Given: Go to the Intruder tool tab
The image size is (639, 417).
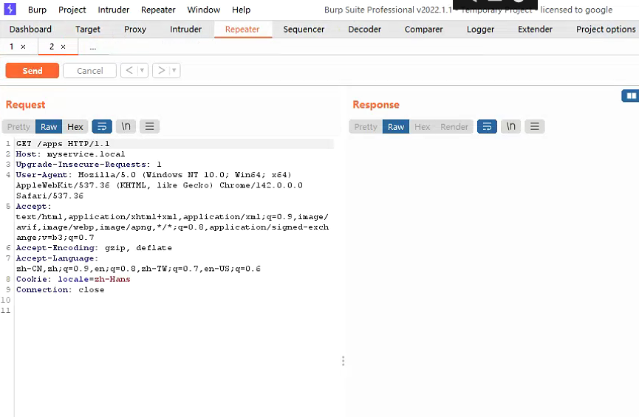Looking at the screenshot, I should click(185, 30).
